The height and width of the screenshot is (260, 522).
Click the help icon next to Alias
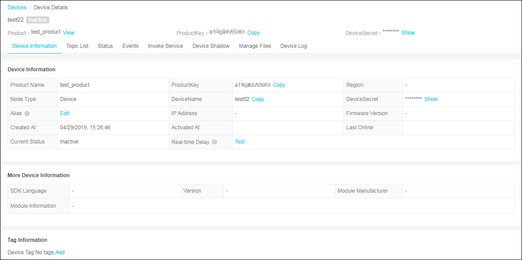pos(27,114)
